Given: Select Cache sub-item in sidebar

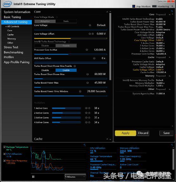Looking at the screenshot, I should [x=10, y=35].
